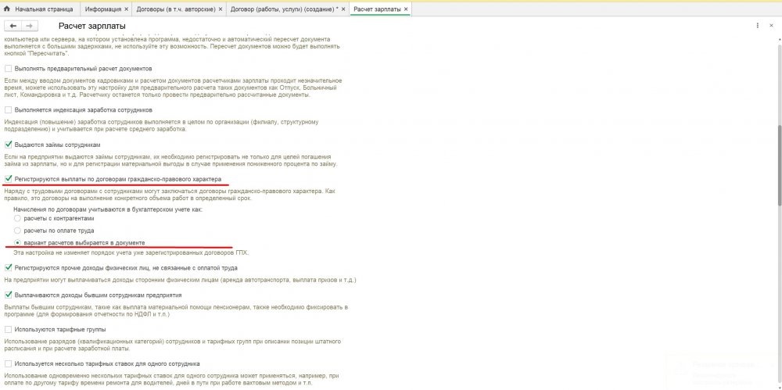Enable Используются тарифные группы
The image size is (782, 390).
[8, 329]
